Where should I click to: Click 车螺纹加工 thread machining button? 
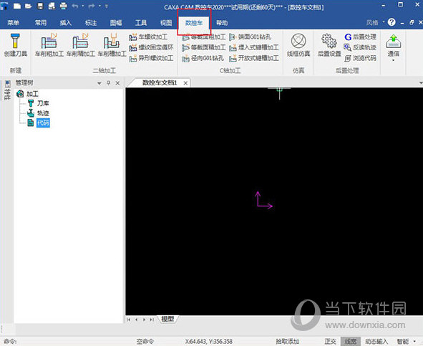148,37
